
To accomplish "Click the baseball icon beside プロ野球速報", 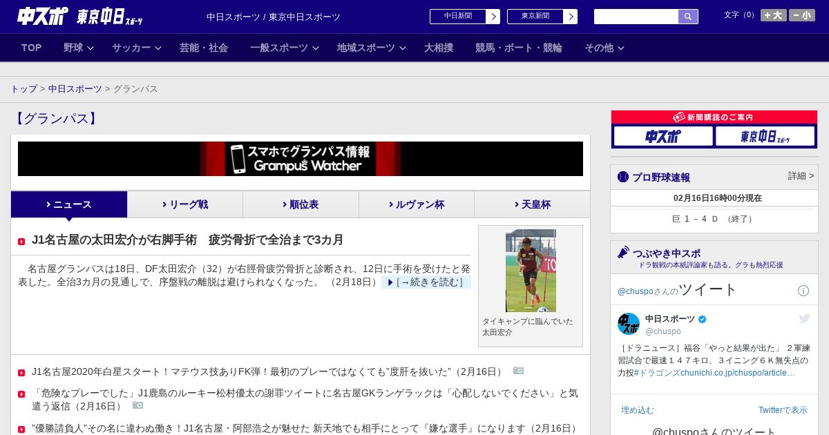I will tap(623, 177).
